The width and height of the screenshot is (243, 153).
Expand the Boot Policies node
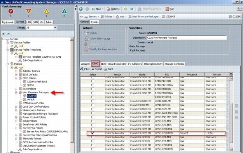(x=16, y=89)
